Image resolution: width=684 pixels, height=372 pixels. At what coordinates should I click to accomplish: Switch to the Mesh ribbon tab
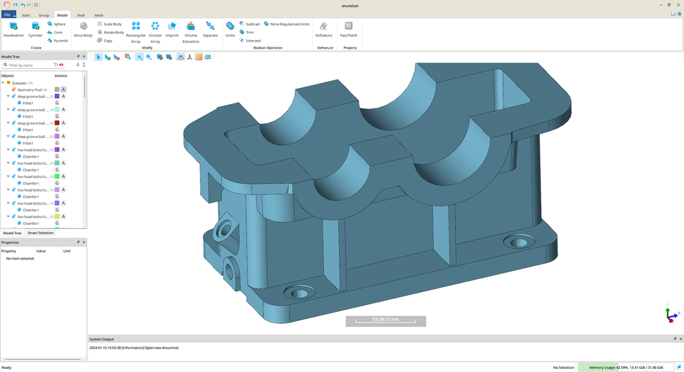point(99,15)
